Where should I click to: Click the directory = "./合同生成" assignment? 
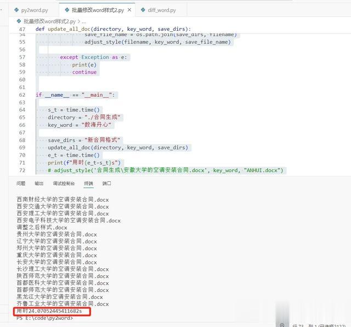(x=84, y=117)
